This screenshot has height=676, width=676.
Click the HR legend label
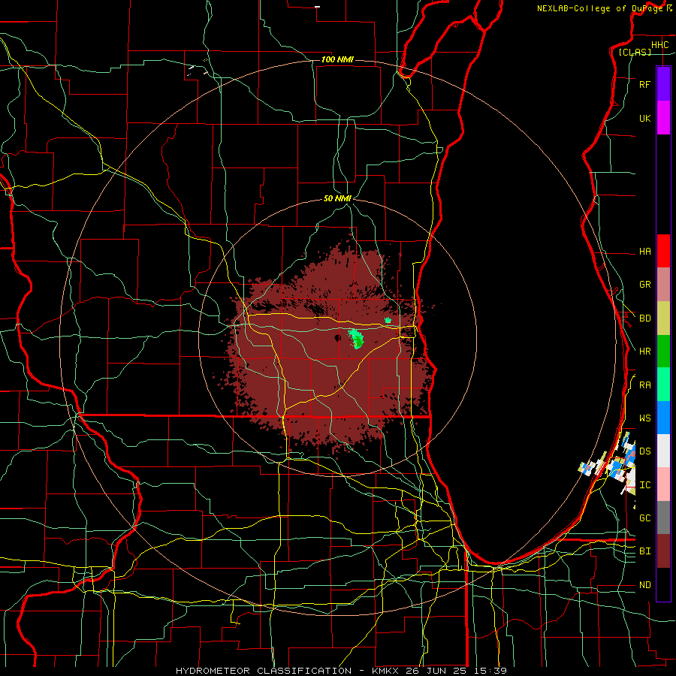point(645,351)
